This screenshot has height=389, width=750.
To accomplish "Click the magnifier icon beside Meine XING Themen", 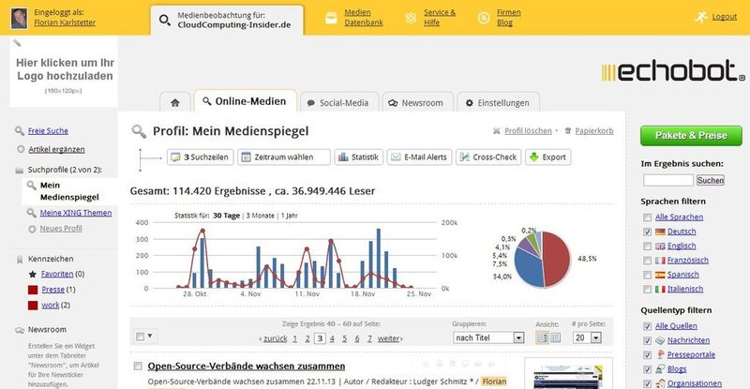I will pyautogui.click(x=32, y=213).
